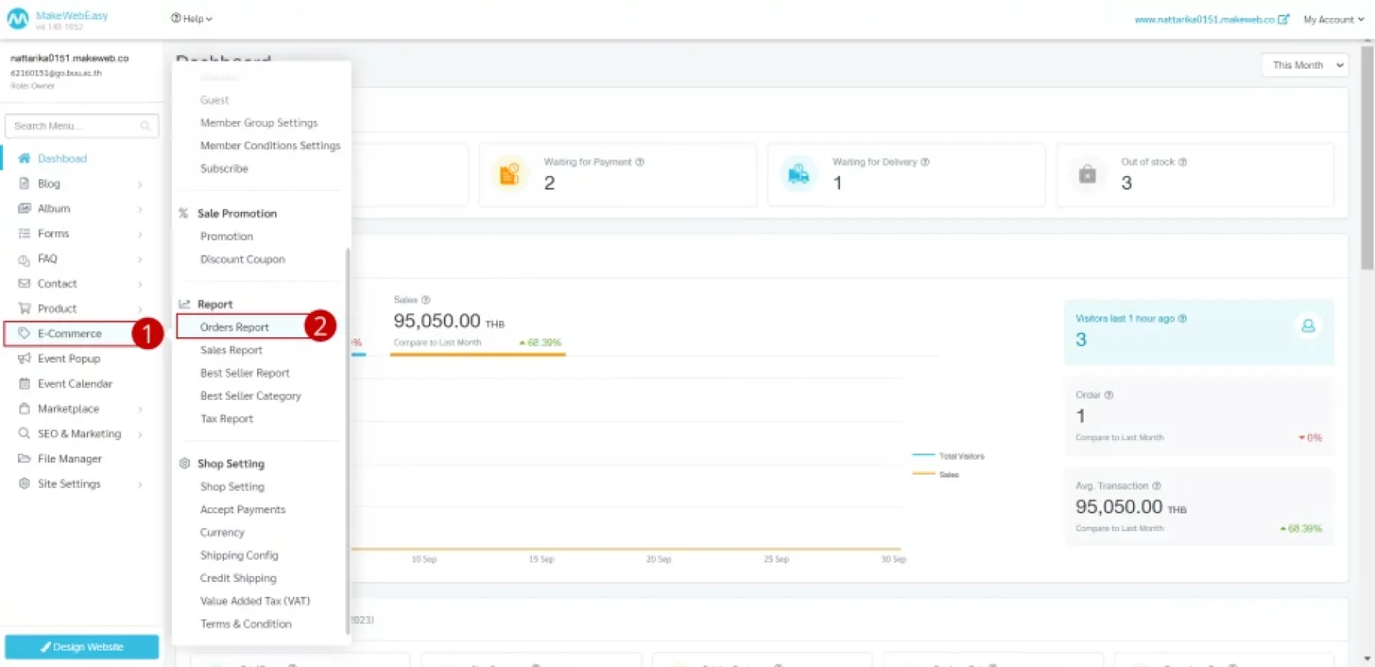
Task: Select E-Commerce in the sidebar menu
Action: (x=69, y=333)
